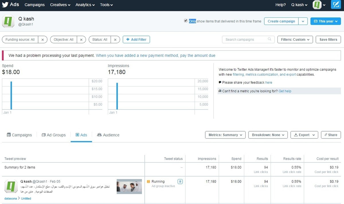Open the Analytics menu
Image resolution: width=344 pixels, height=204 pixels.
85,5
